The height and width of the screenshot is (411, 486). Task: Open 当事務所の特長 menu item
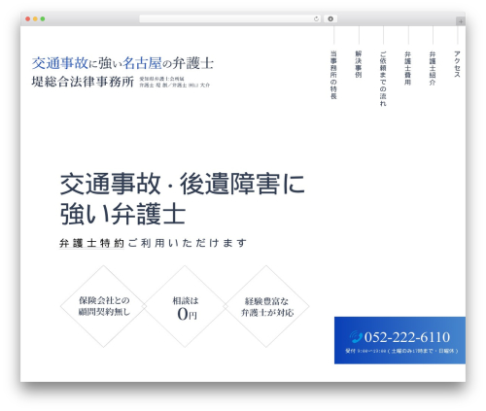tap(333, 75)
